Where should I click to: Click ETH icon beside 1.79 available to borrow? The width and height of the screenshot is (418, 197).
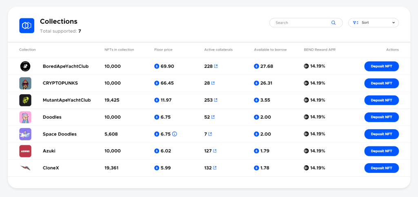256,151
